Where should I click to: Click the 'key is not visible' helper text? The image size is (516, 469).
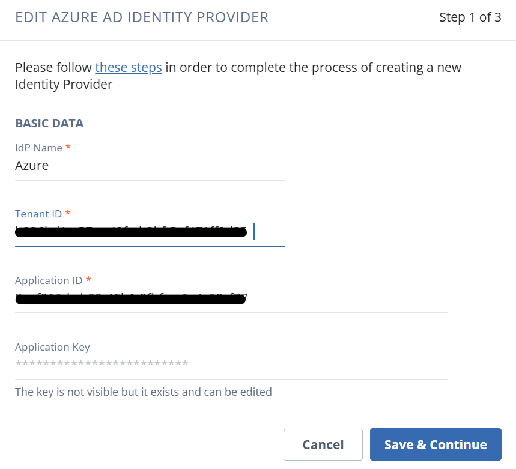tap(143, 392)
